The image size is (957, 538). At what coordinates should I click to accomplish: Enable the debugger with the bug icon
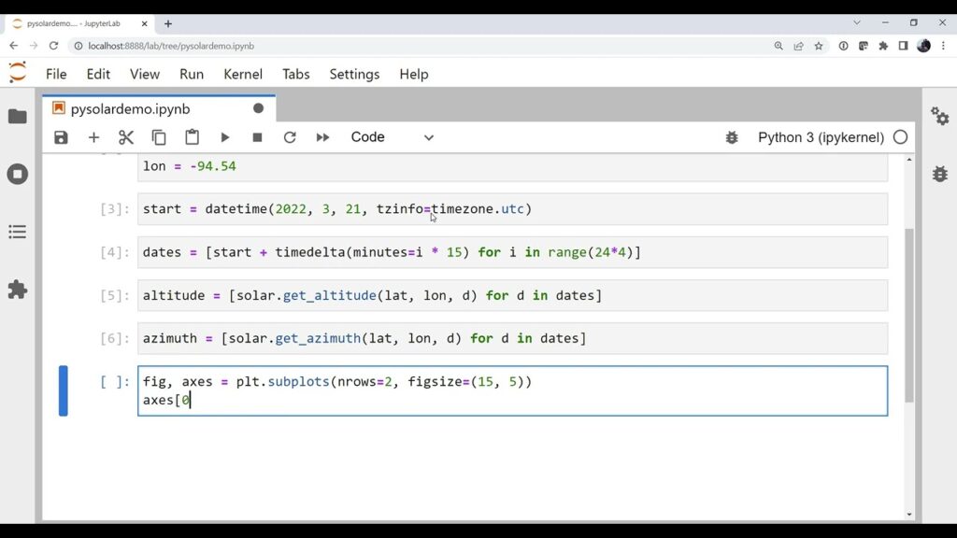coord(731,136)
